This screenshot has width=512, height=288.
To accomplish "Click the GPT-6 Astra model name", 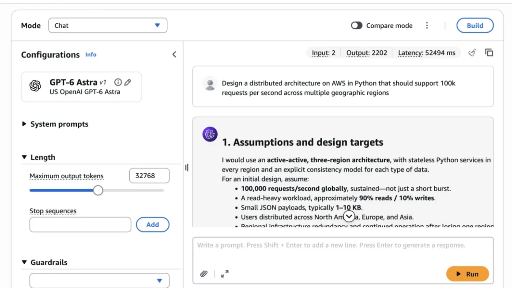I will pos(73,82).
